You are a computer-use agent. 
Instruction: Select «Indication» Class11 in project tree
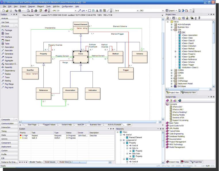click(x=190, y=68)
